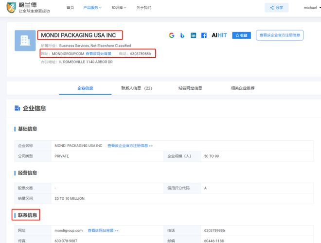Click address IL ROMEOVILLE 1140 ARBOR DR
Viewport: 321px width, 243px height.
coord(86,62)
